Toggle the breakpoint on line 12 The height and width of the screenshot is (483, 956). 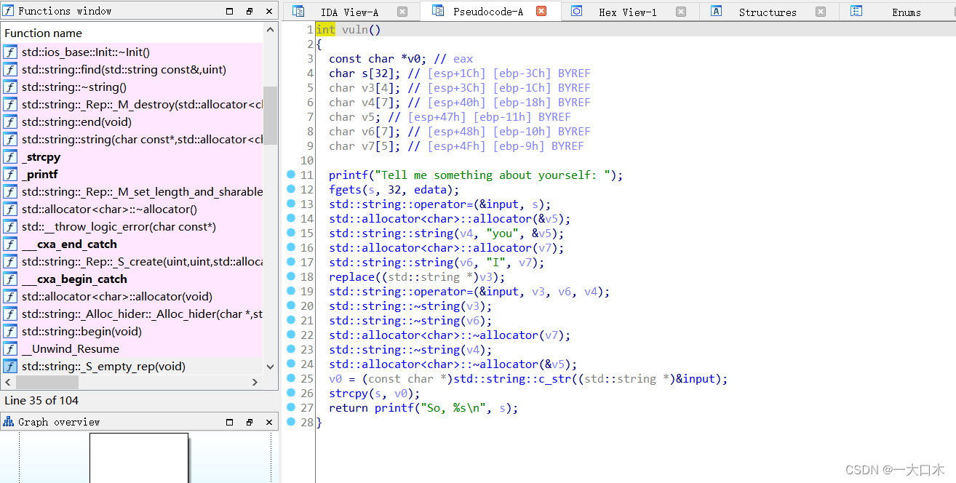pyautogui.click(x=290, y=189)
